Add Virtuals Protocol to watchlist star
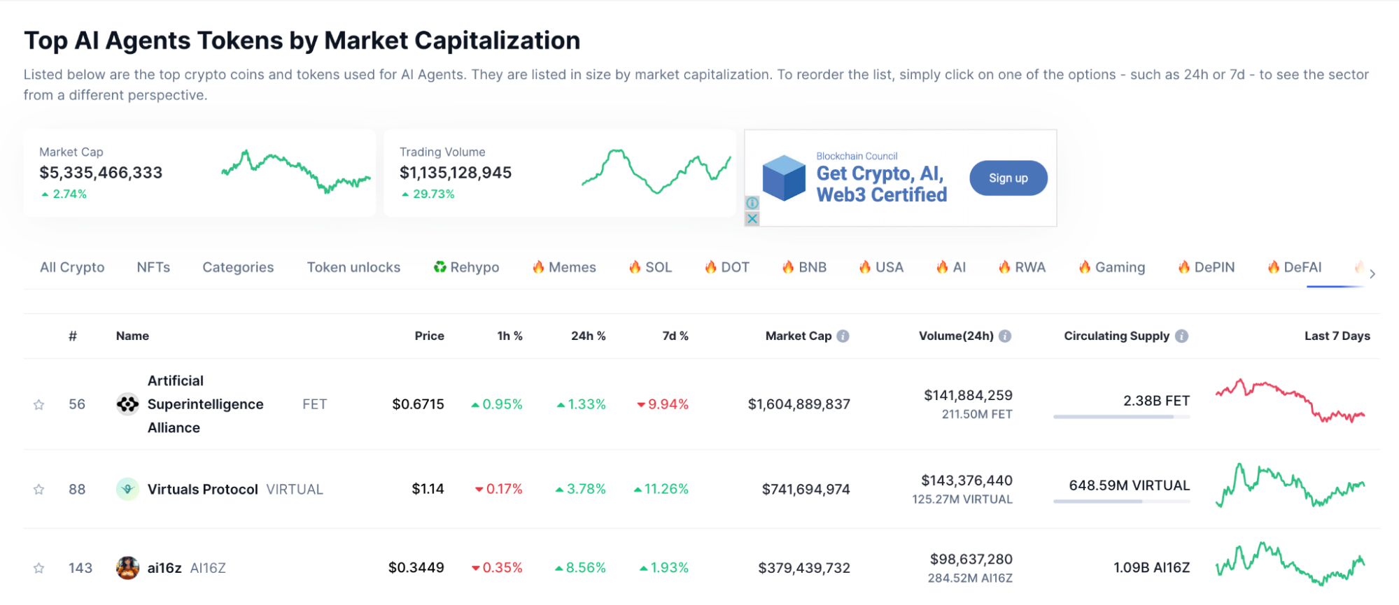 click(39, 490)
